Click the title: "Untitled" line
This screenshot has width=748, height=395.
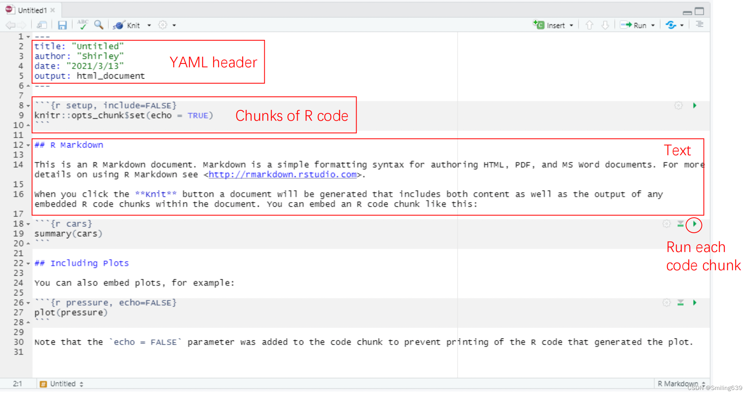[79, 46]
